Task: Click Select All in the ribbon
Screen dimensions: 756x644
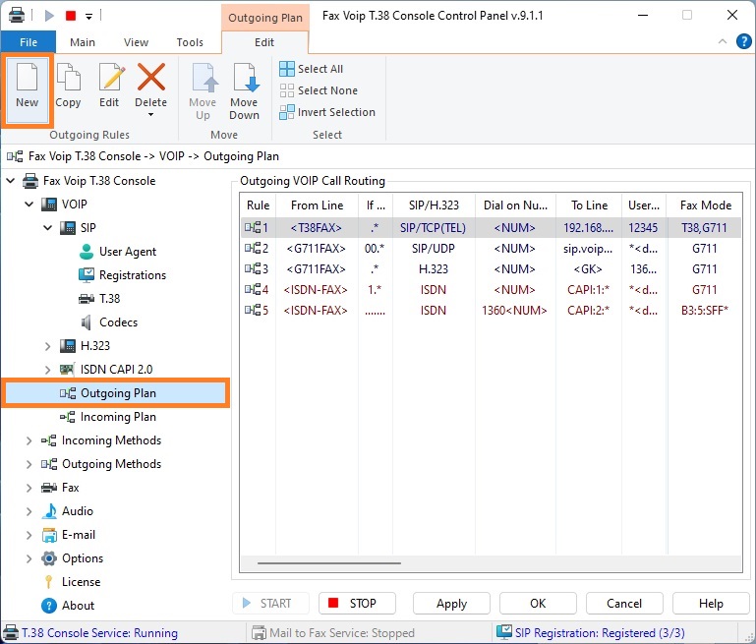Action: tap(311, 69)
